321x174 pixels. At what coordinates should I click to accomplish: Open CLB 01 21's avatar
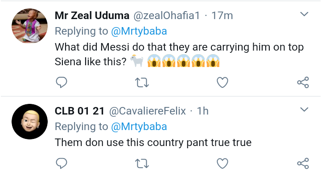30,122
